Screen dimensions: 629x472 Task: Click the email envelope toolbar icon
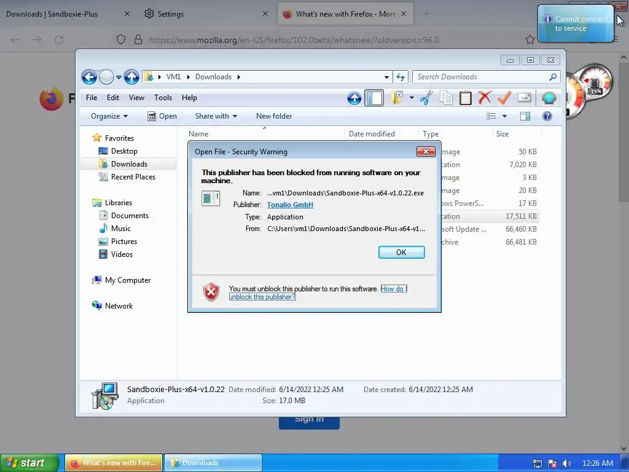coord(525,98)
